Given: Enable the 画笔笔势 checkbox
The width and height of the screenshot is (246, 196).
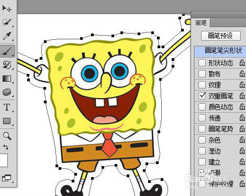Looking at the screenshot, I should click(202, 129).
